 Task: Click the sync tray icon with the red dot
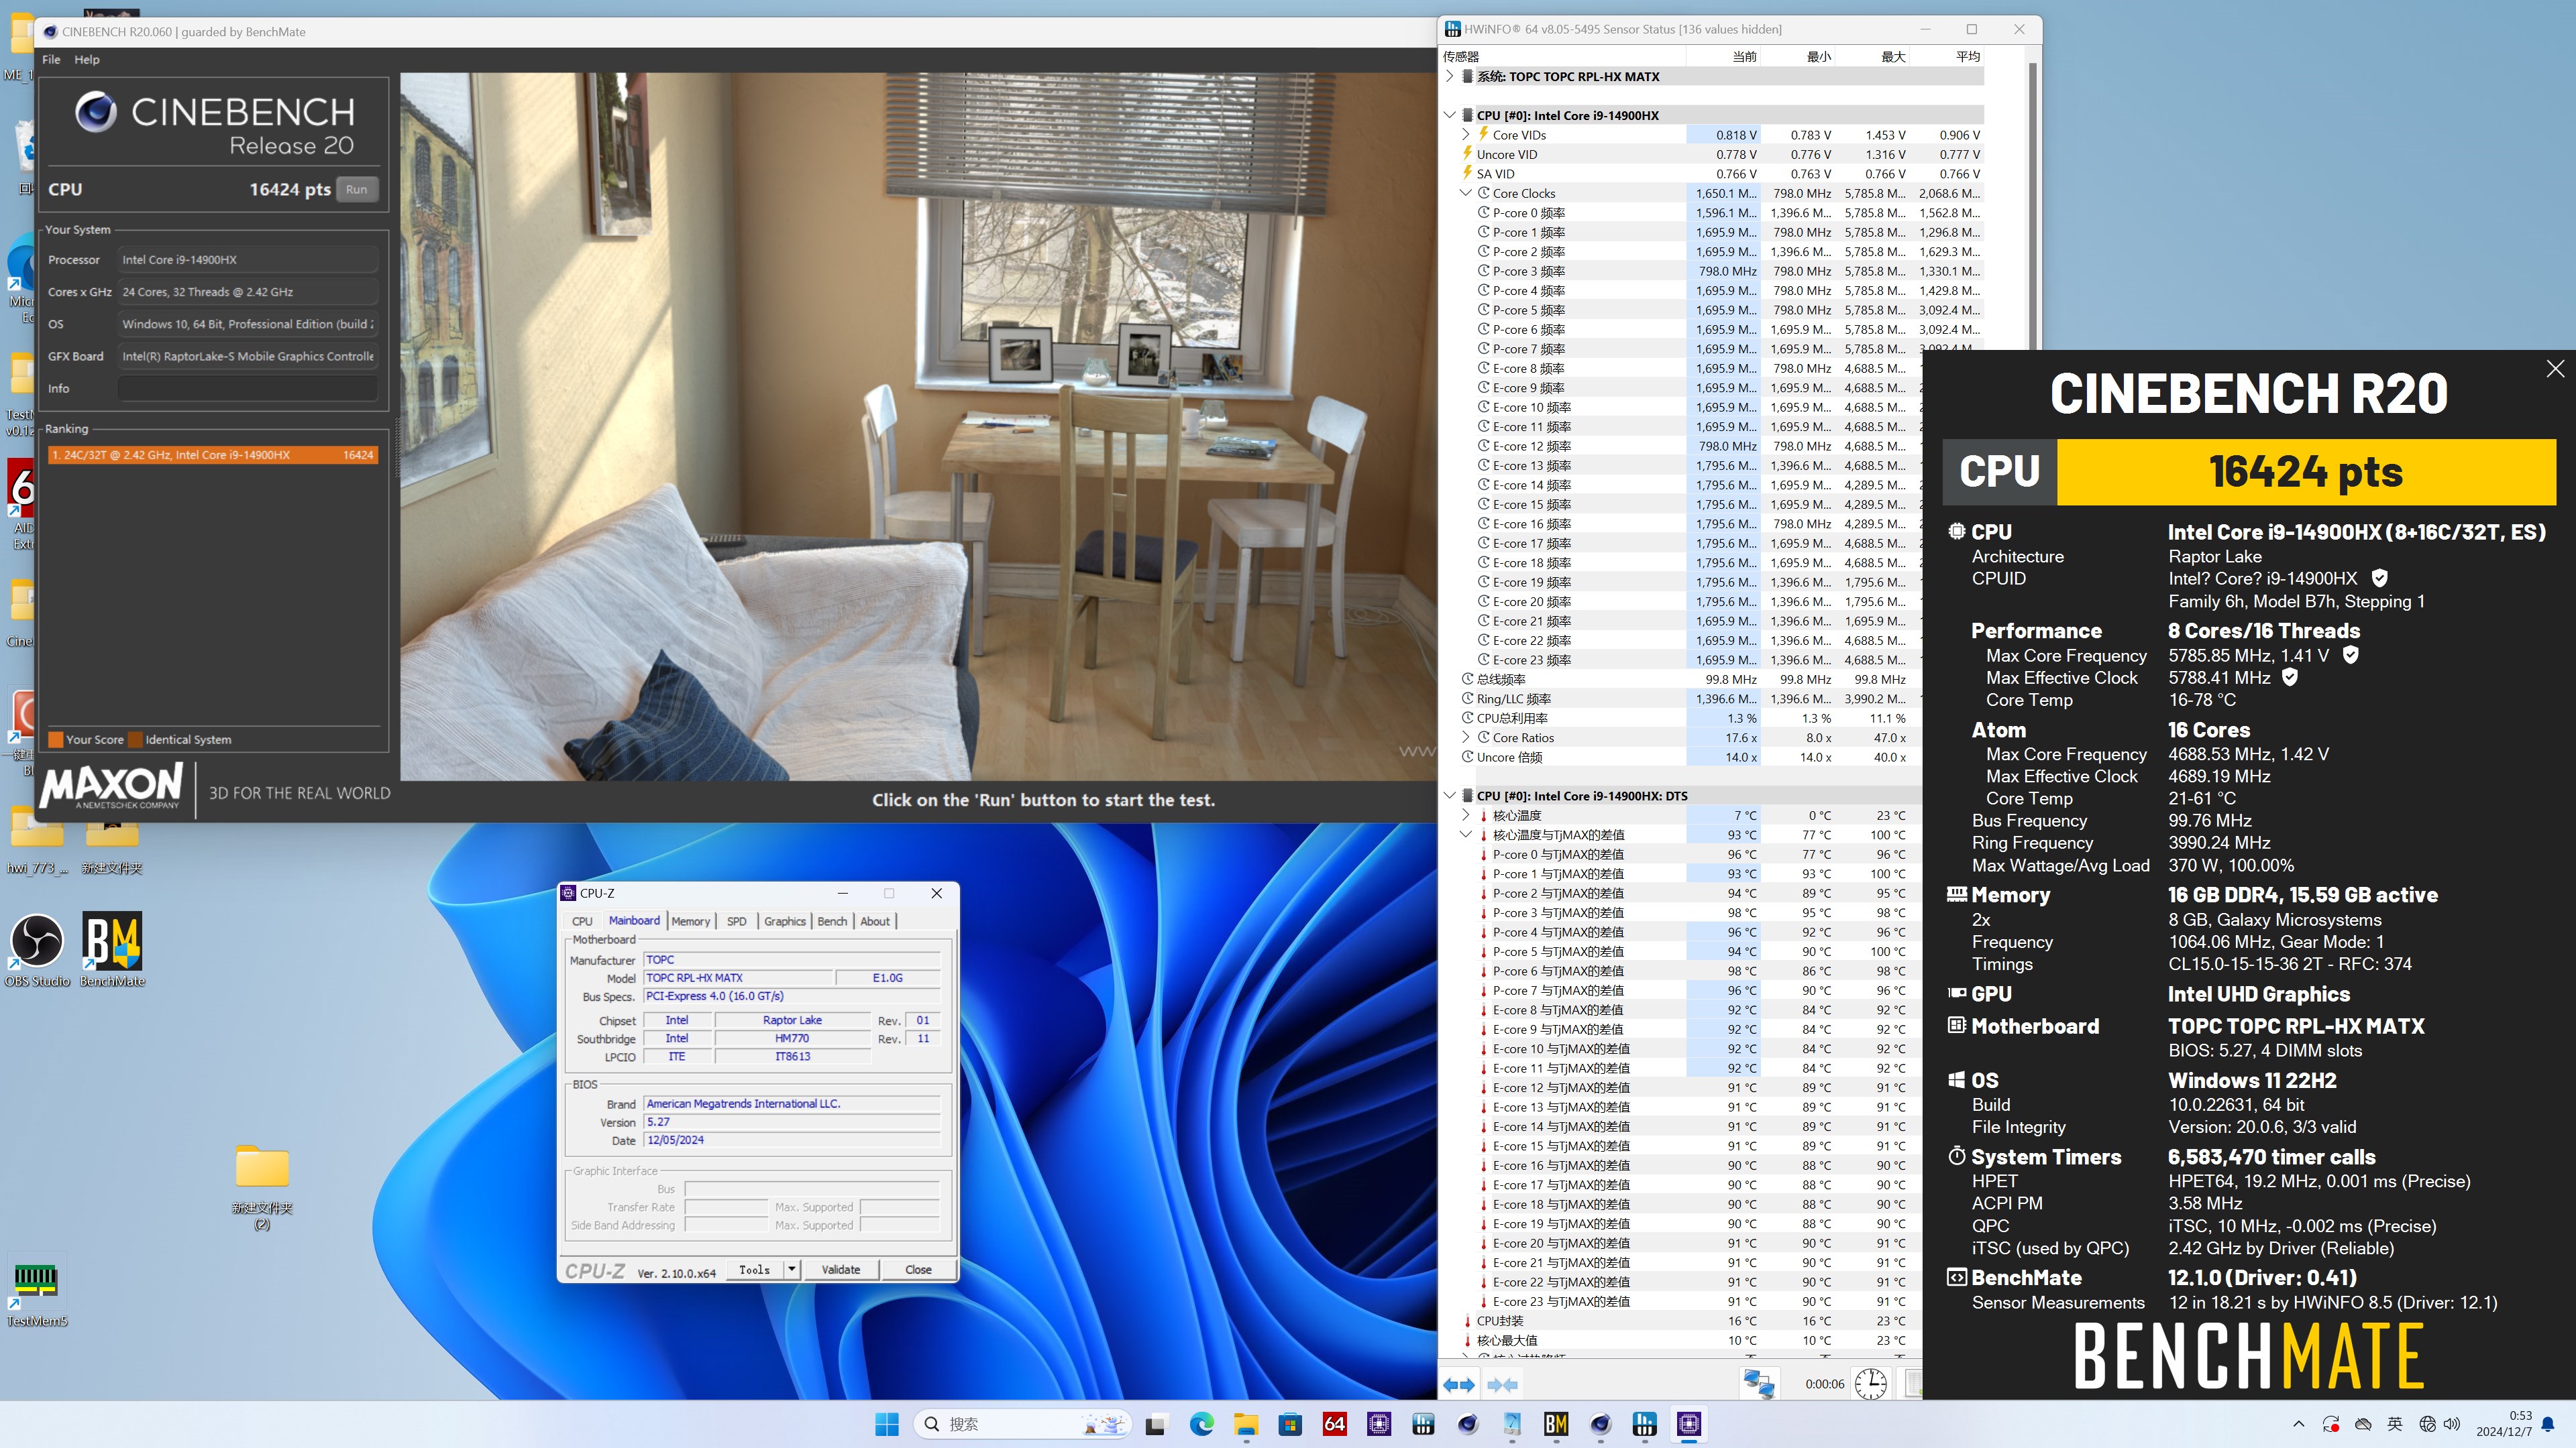click(2331, 1424)
